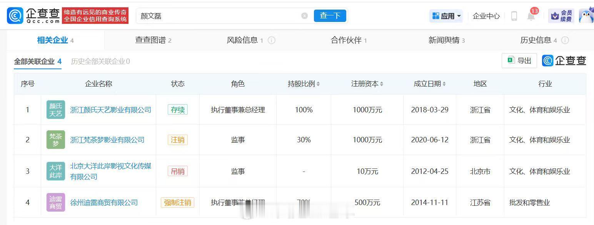The width and height of the screenshot is (594, 225).
Task: Focus the search field containing 颜文磊
Action: tap(219, 16)
